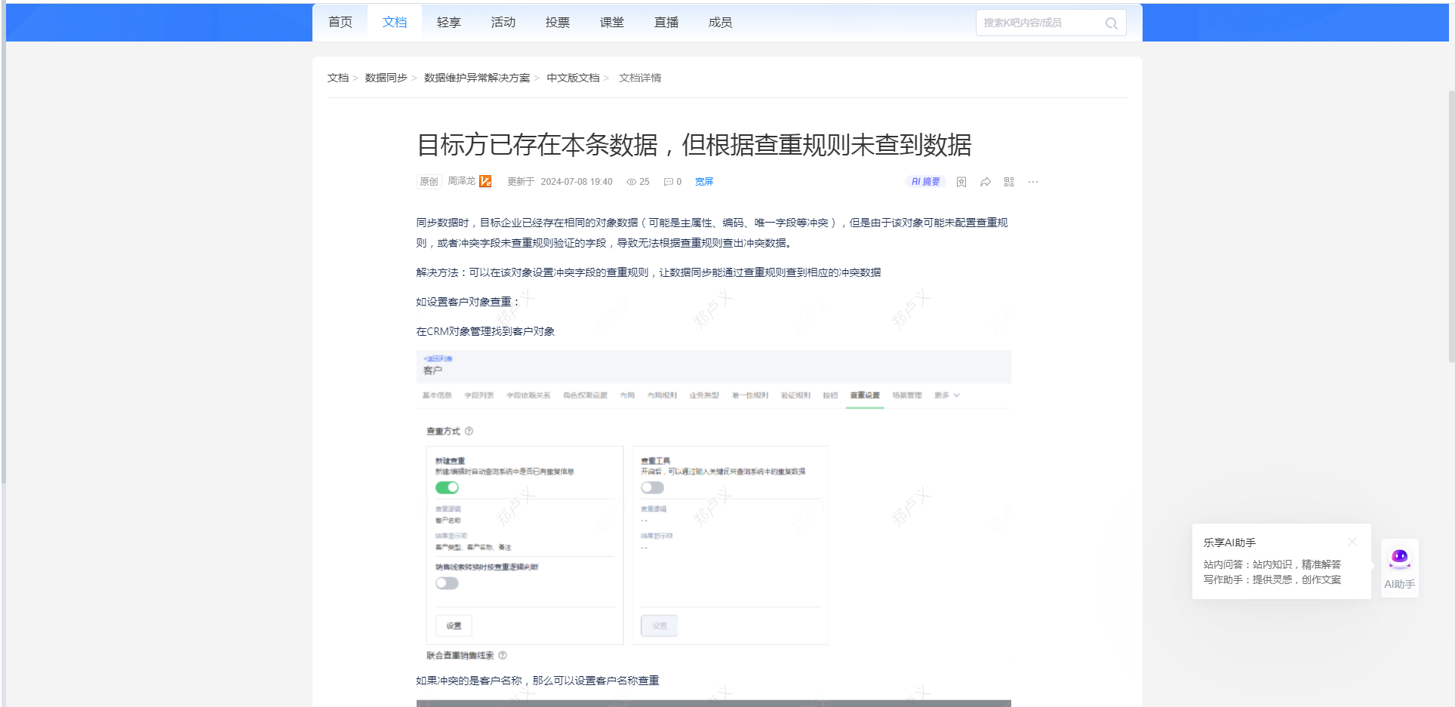Open the AI助手 robot icon
Image resolution: width=1455 pixels, height=707 pixels.
pos(1399,559)
